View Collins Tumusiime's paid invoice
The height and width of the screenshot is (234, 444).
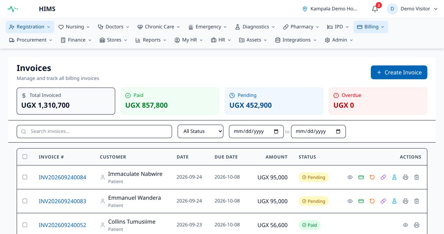click(x=405, y=225)
